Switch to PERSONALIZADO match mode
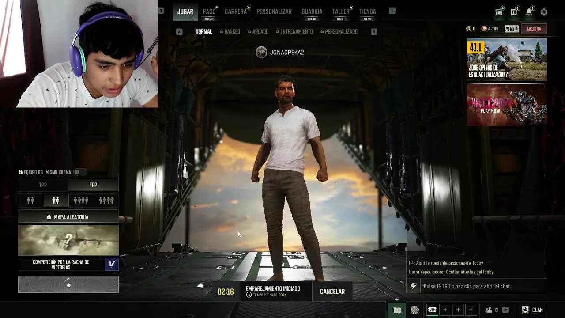Viewport: 565px width, 318px height. tap(339, 32)
